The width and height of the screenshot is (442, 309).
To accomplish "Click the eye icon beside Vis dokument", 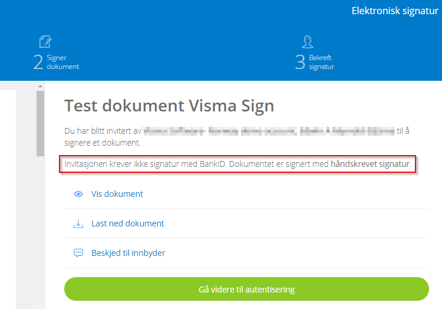I will 78,194.
